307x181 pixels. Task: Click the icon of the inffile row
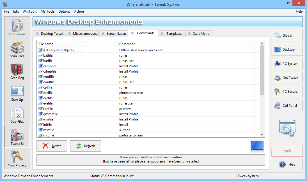click(40, 124)
